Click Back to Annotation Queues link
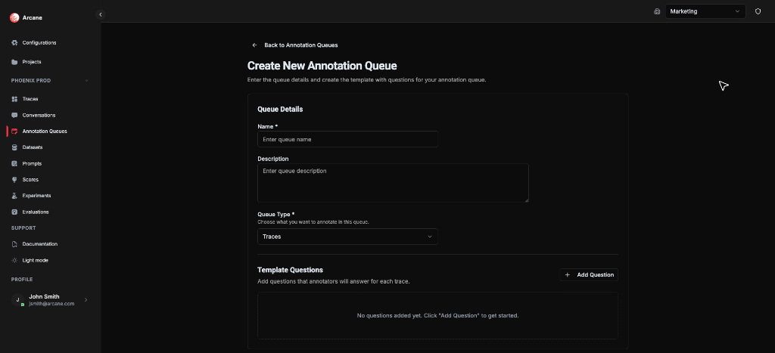The width and height of the screenshot is (775, 353). pos(295,45)
